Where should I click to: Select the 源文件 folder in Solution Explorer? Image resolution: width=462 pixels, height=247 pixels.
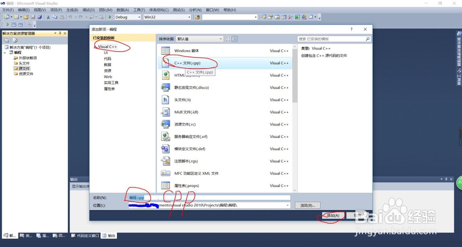coord(22,69)
